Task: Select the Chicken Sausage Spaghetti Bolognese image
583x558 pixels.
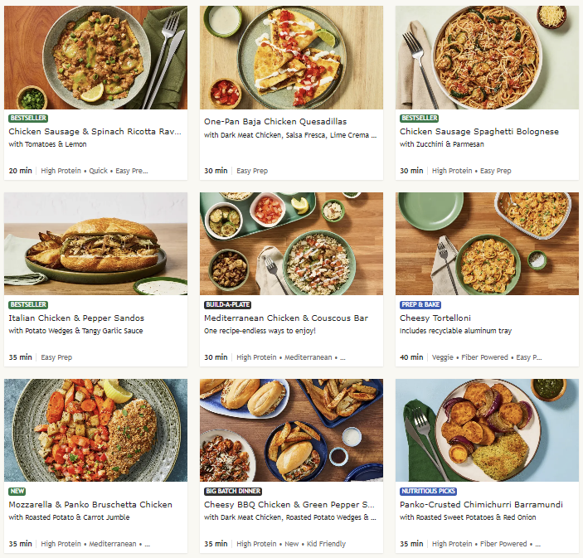Action: [487, 58]
